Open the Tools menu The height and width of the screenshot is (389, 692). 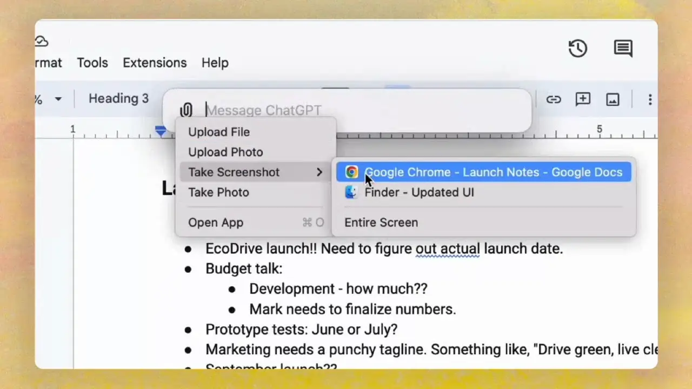coord(92,63)
